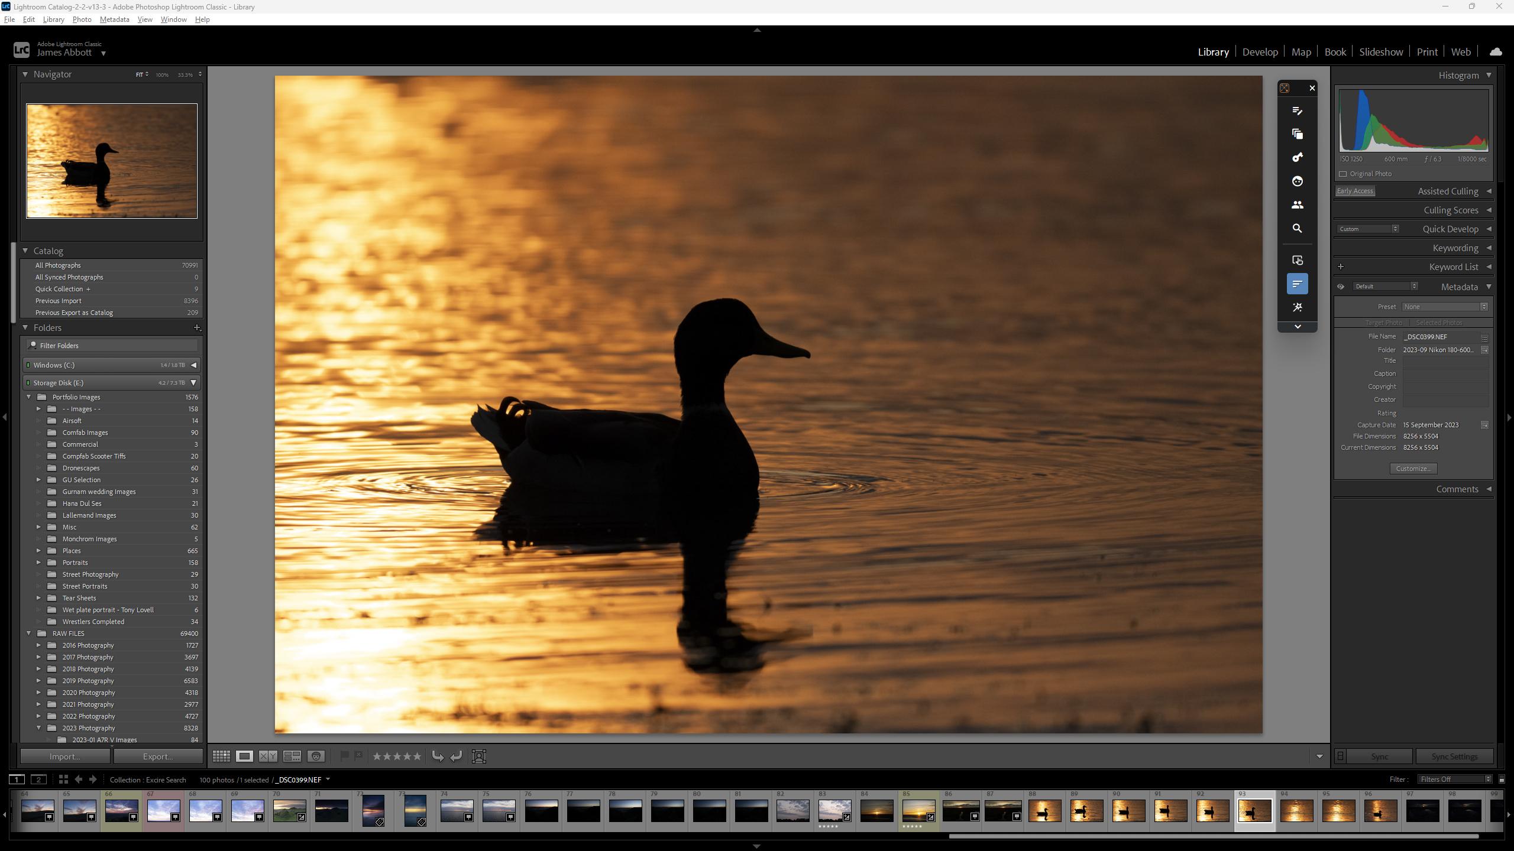Image resolution: width=1514 pixels, height=851 pixels.
Task: Expand the Keywording panel
Action: click(1455, 248)
